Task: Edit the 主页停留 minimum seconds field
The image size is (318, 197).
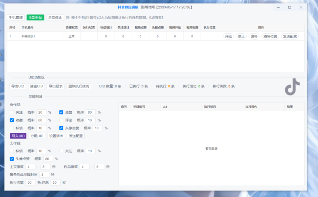Action: tap(30, 167)
